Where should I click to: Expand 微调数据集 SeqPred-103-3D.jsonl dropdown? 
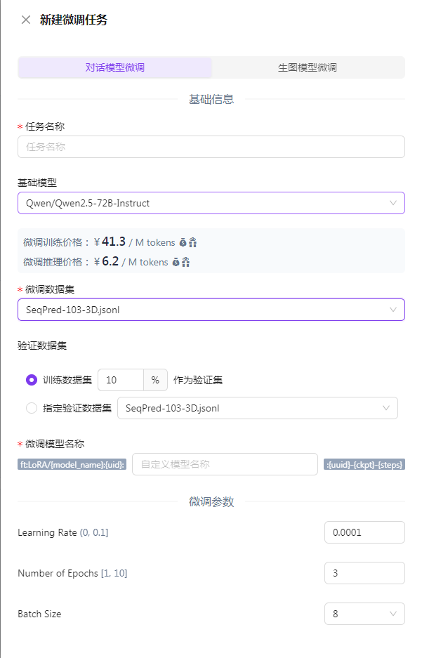(211, 310)
